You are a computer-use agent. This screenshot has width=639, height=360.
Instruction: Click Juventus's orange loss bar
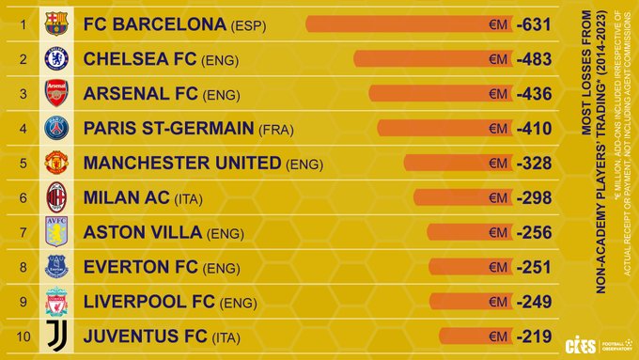(475, 337)
